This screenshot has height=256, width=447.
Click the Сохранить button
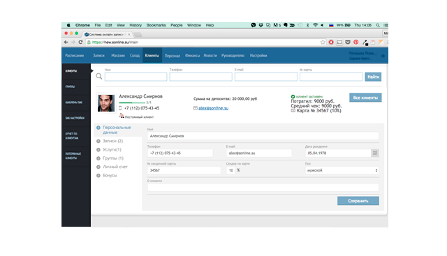click(x=358, y=201)
